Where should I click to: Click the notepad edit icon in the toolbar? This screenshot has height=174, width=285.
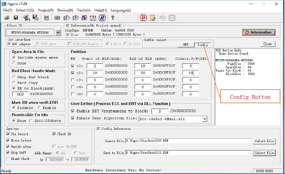pos(153,18)
